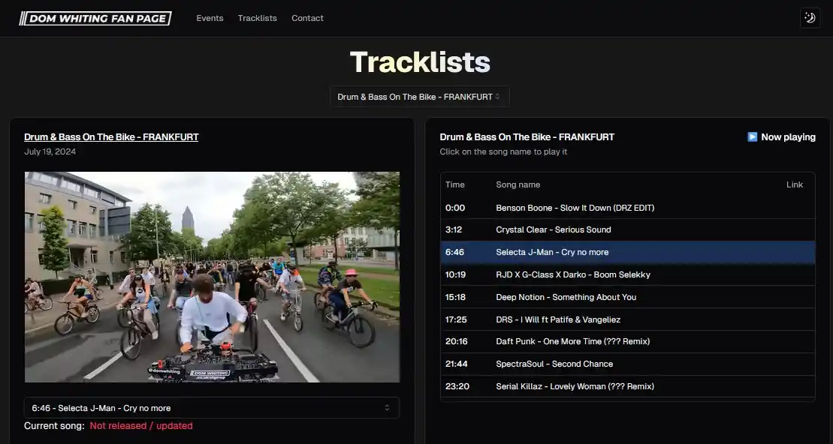Viewport: 833px width, 444px height.
Task: Navigate to the Contact page
Action: click(307, 18)
